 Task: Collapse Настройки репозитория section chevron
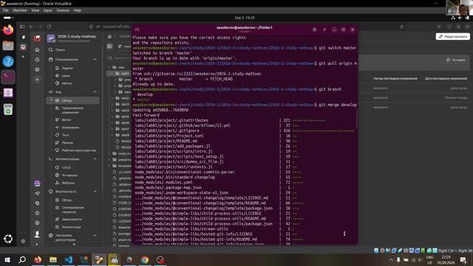(x=95, y=235)
